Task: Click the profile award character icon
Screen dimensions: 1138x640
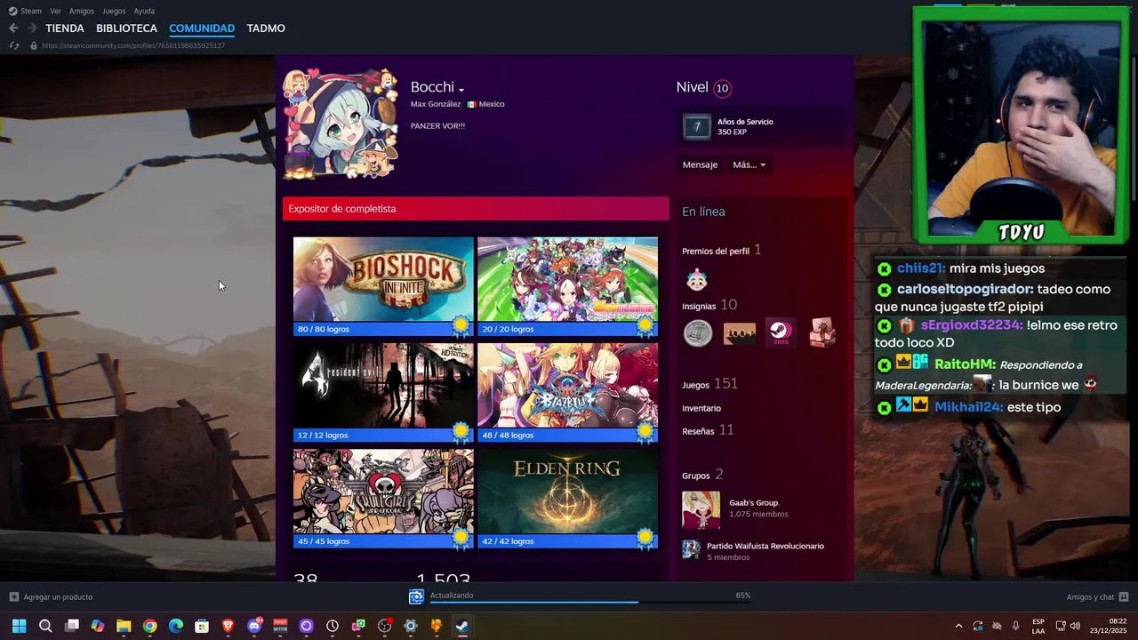Action: click(x=697, y=280)
